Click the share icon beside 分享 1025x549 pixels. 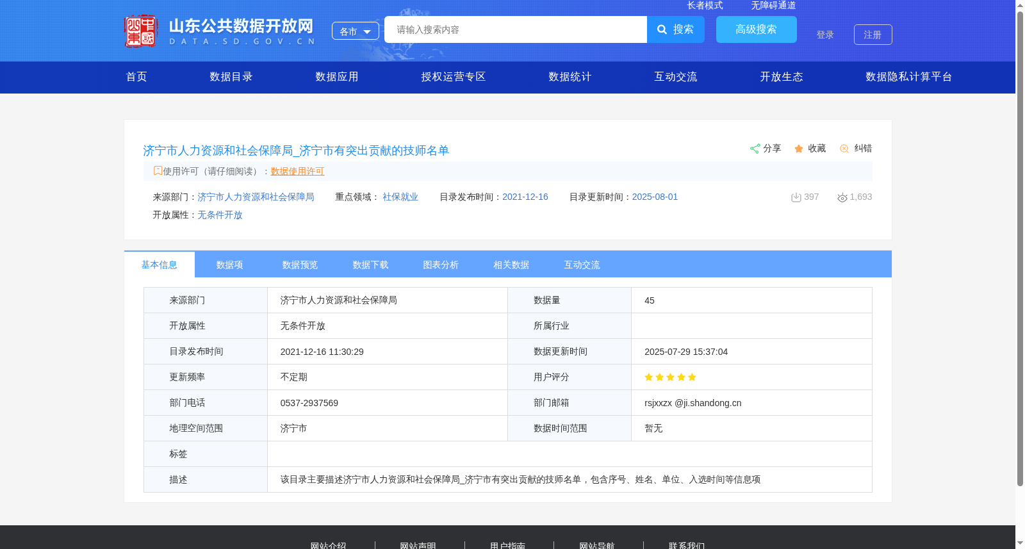pyautogui.click(x=755, y=149)
